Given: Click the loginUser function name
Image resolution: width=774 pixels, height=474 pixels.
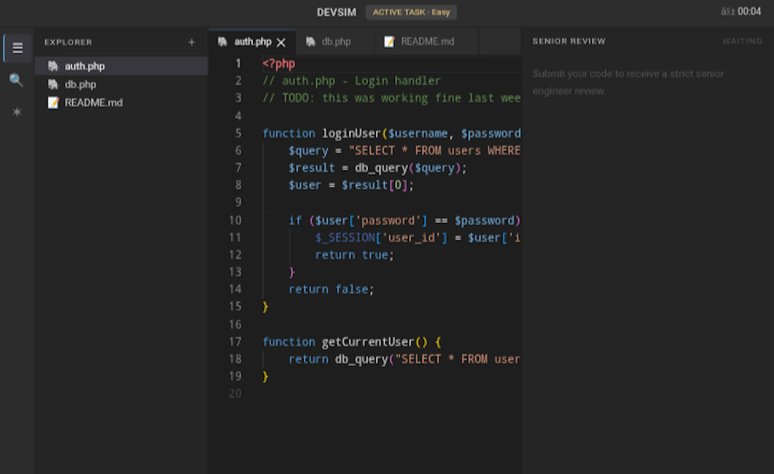Looking at the screenshot, I should click(352, 133).
